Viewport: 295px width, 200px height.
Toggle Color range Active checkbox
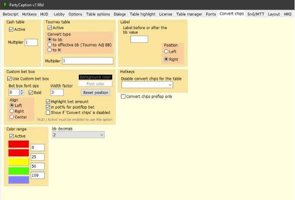pos(12,136)
